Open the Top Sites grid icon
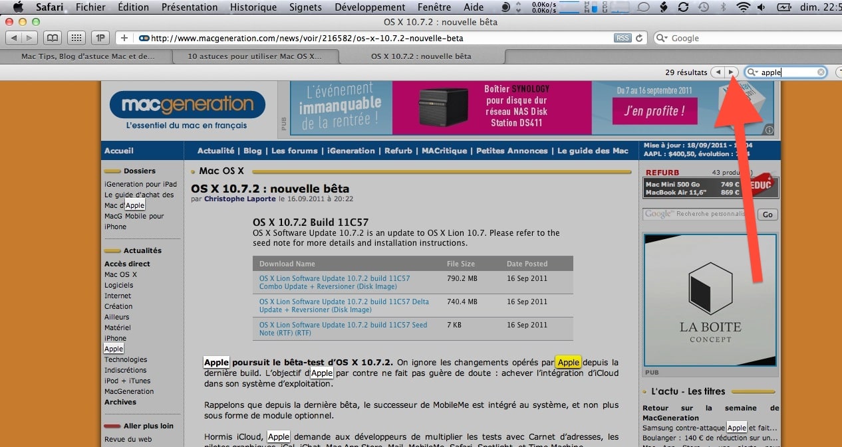Screen dimensions: 842x447 (76, 38)
